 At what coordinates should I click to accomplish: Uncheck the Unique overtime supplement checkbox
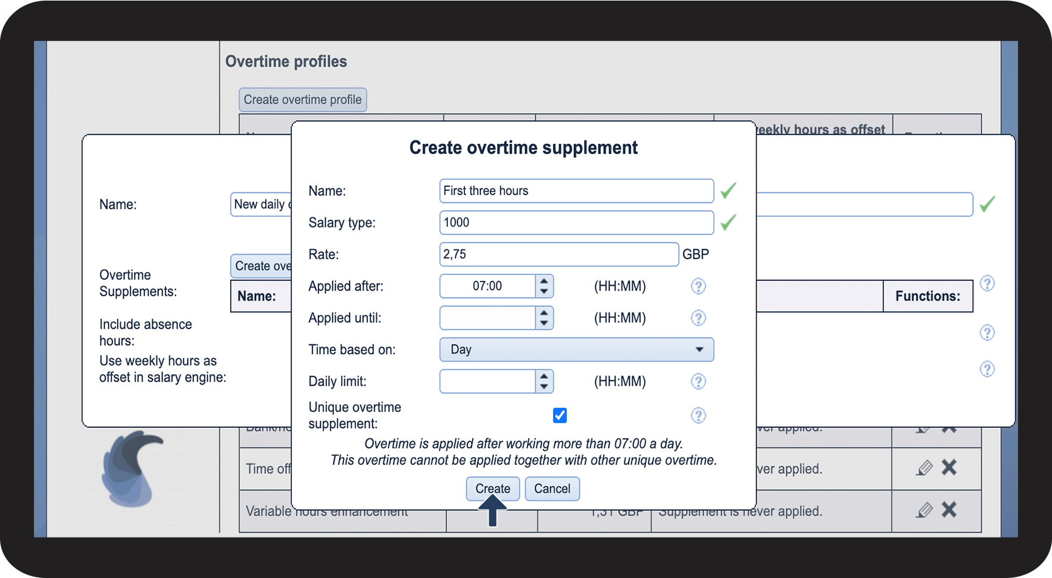560,415
